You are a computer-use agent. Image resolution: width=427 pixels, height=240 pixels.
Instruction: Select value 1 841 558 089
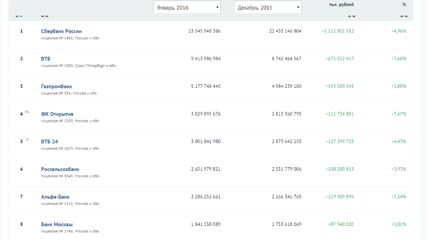pyautogui.click(x=206, y=224)
